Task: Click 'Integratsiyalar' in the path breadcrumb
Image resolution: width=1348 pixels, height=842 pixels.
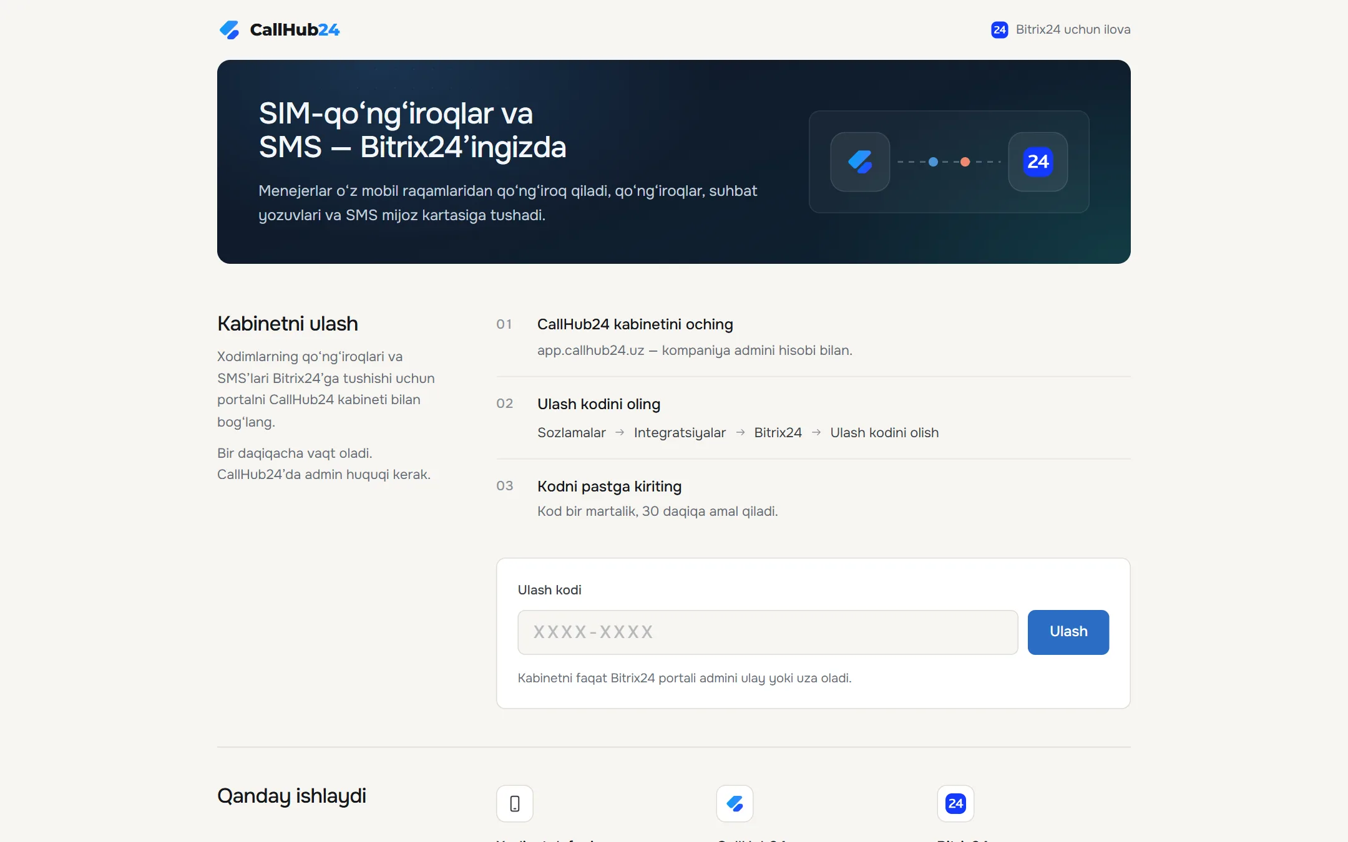Action: [680, 433]
